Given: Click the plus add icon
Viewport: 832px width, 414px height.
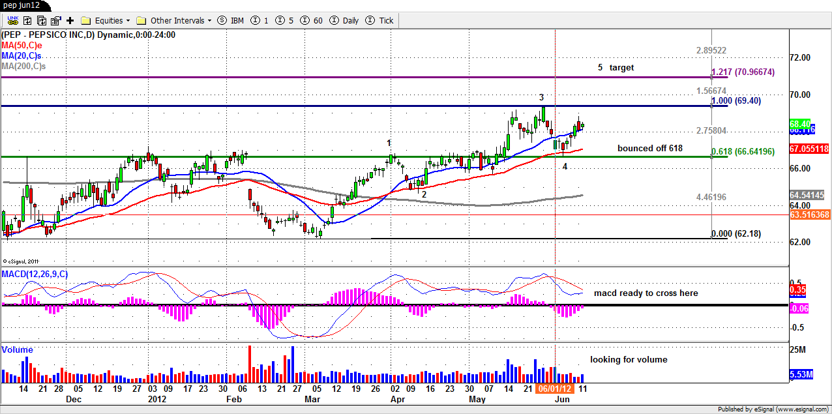Looking at the screenshot, I should point(70,20).
